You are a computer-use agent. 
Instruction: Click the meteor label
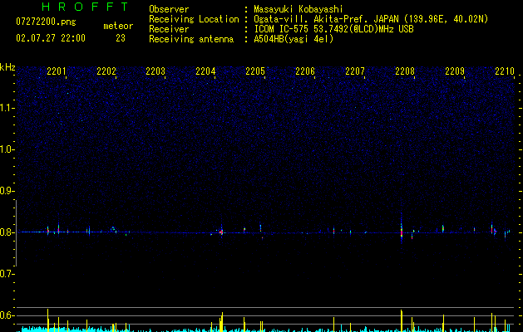coord(118,26)
